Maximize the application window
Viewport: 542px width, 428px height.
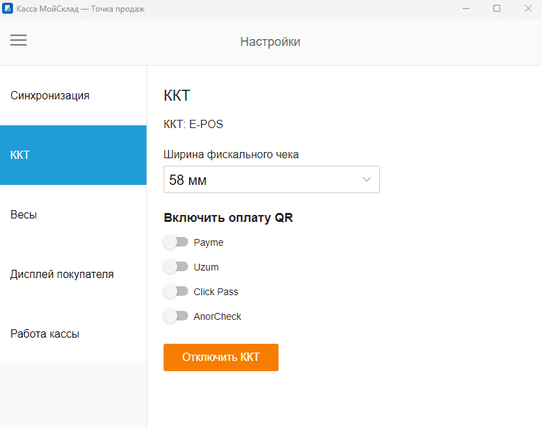(x=497, y=9)
